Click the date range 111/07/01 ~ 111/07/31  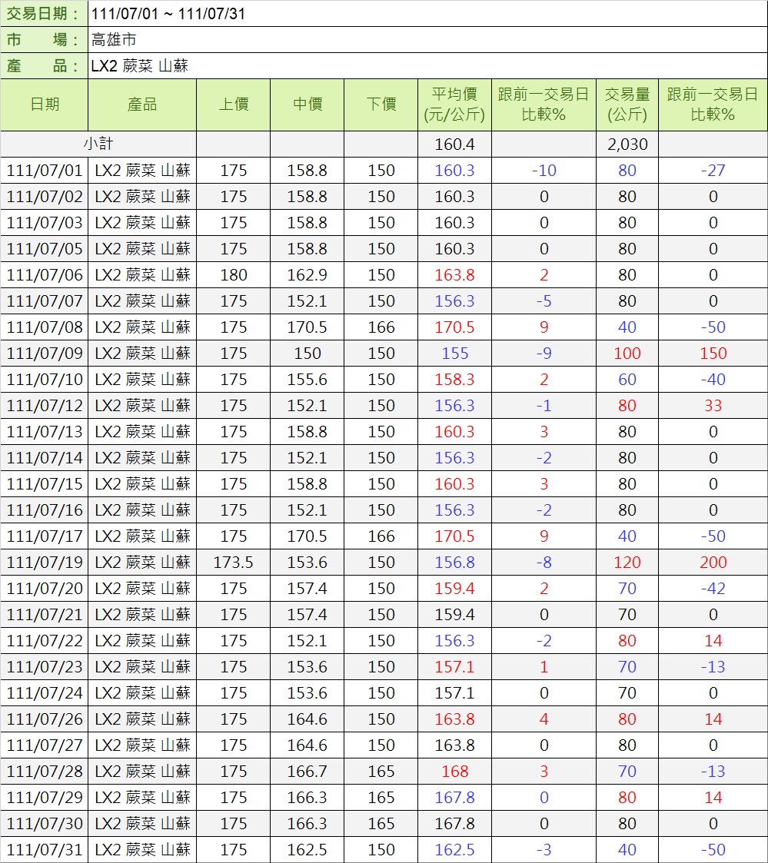pyautogui.click(x=168, y=14)
